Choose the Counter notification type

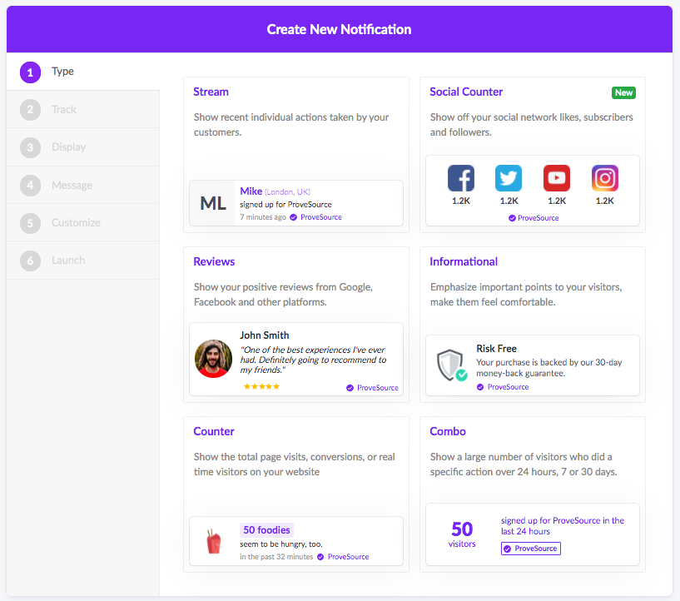tap(296, 494)
